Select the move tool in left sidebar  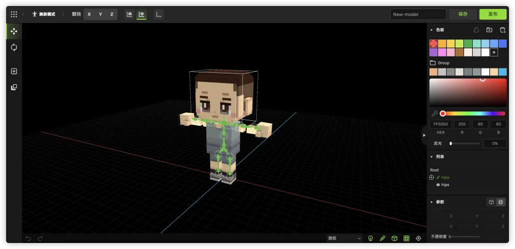(x=14, y=31)
